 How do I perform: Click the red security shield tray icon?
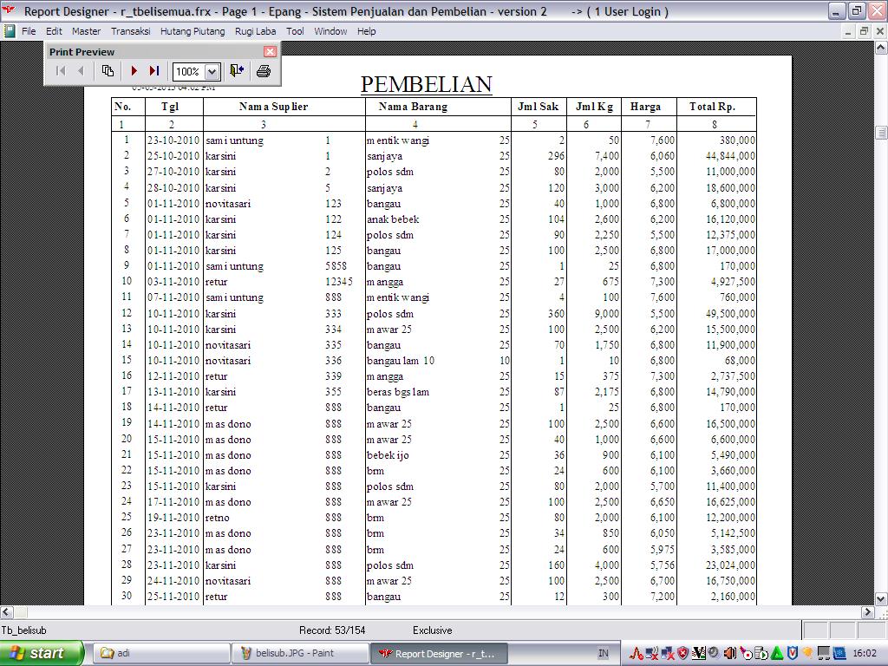(x=683, y=653)
